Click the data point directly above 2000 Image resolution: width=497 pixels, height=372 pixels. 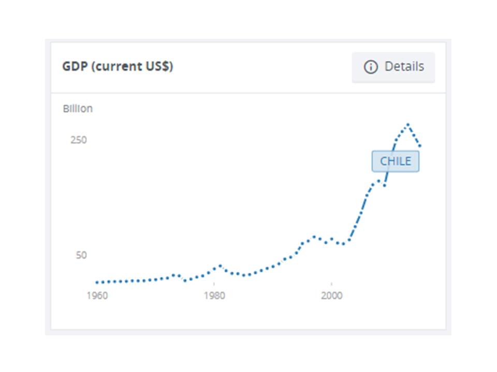(x=331, y=239)
